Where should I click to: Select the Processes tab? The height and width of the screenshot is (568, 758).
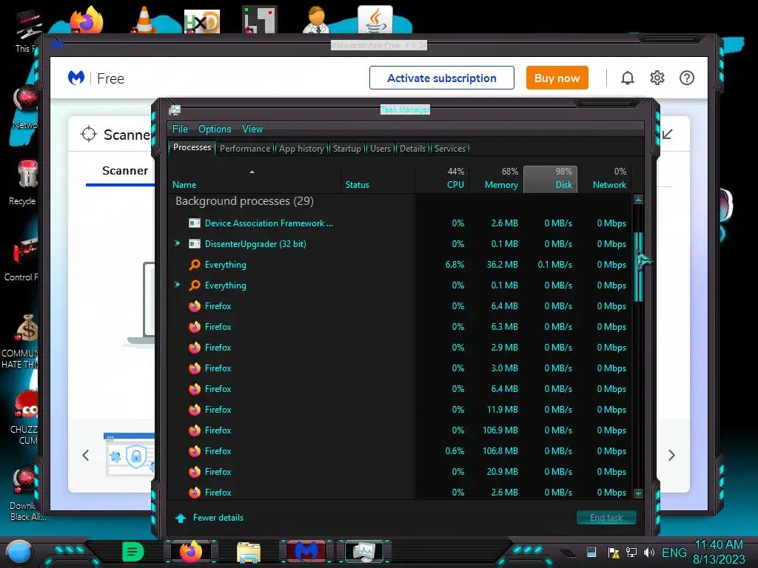click(x=192, y=147)
